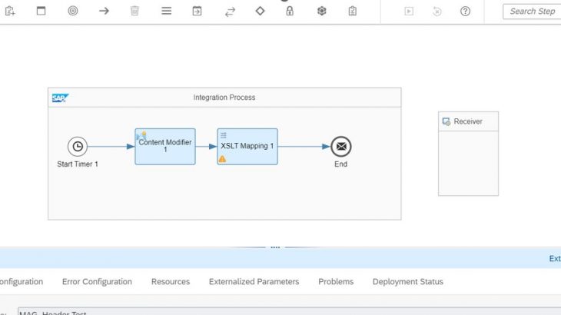
Task: Select the Process palette icon
Action: click(x=41, y=12)
